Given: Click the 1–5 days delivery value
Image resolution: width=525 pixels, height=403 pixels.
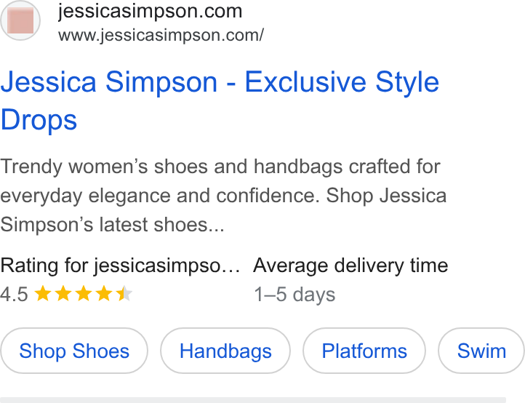Looking at the screenshot, I should click(294, 295).
